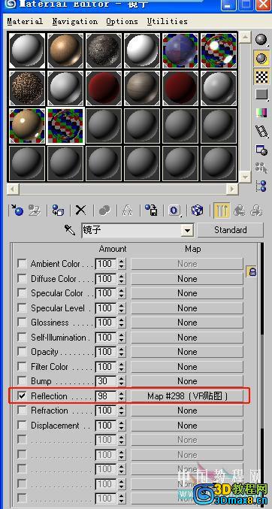
Task: Click the Opacity amount spinner arrows
Action: click(x=122, y=352)
